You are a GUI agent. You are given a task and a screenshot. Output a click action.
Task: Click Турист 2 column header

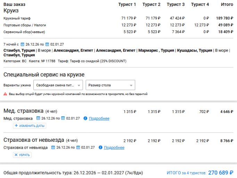[x=151, y=5]
